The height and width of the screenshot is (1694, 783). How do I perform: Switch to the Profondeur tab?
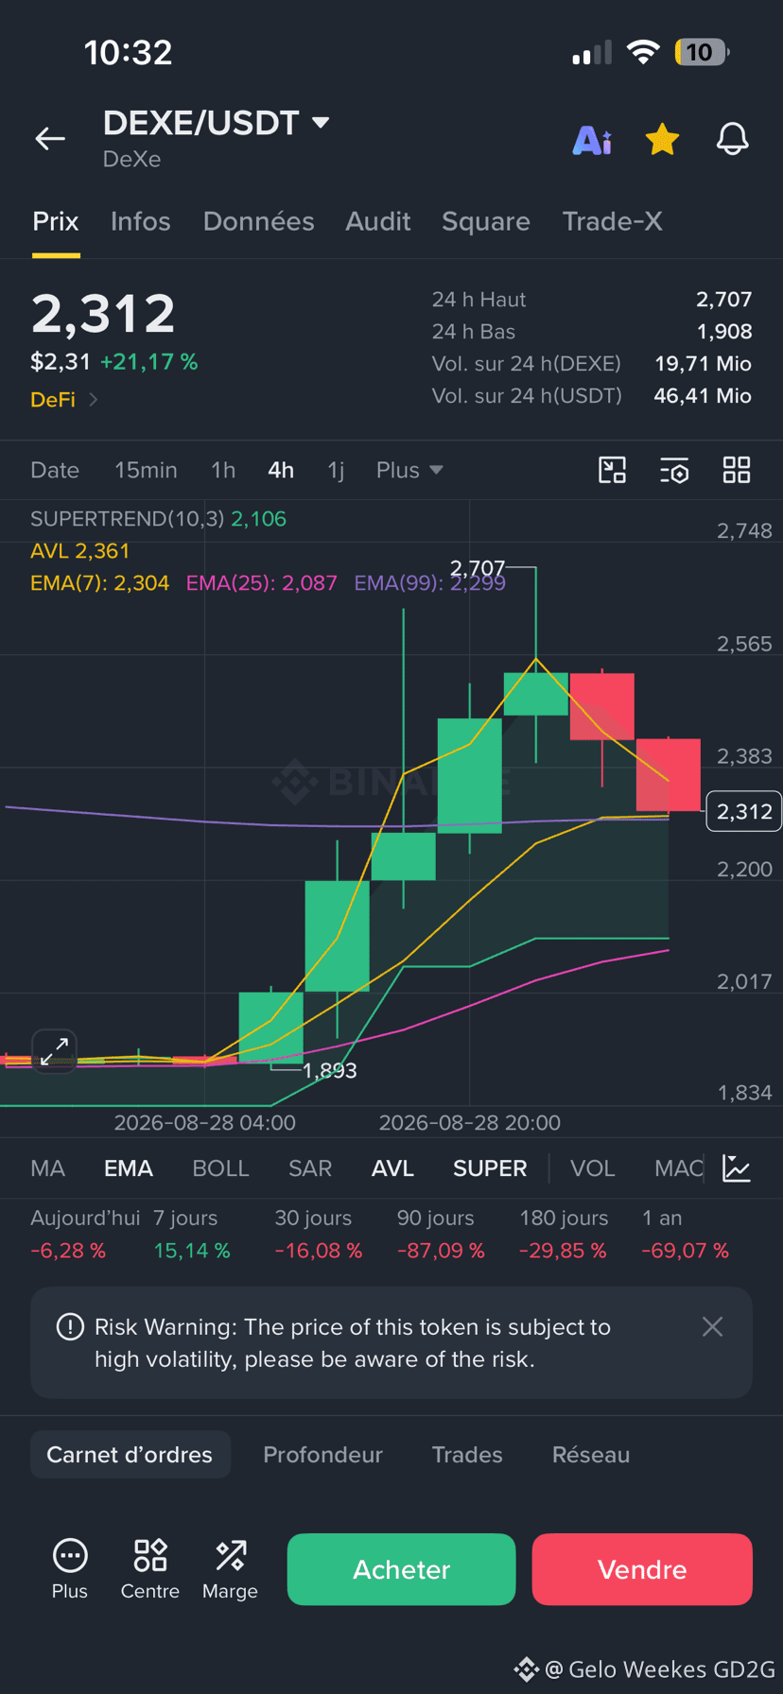tap(322, 1455)
